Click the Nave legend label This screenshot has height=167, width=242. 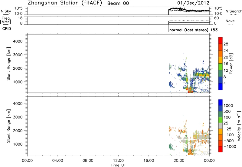pos(230,21)
